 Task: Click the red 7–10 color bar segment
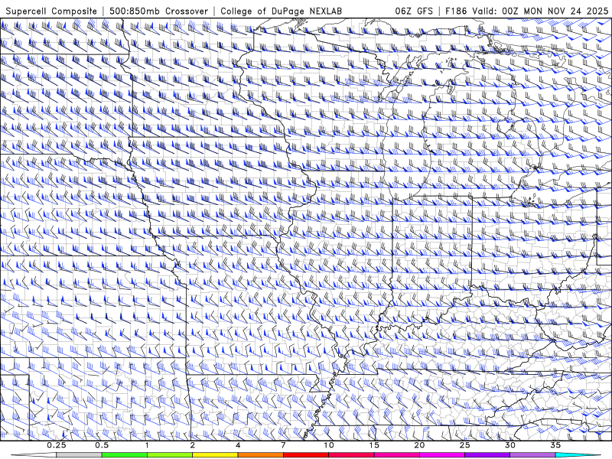click(x=306, y=455)
